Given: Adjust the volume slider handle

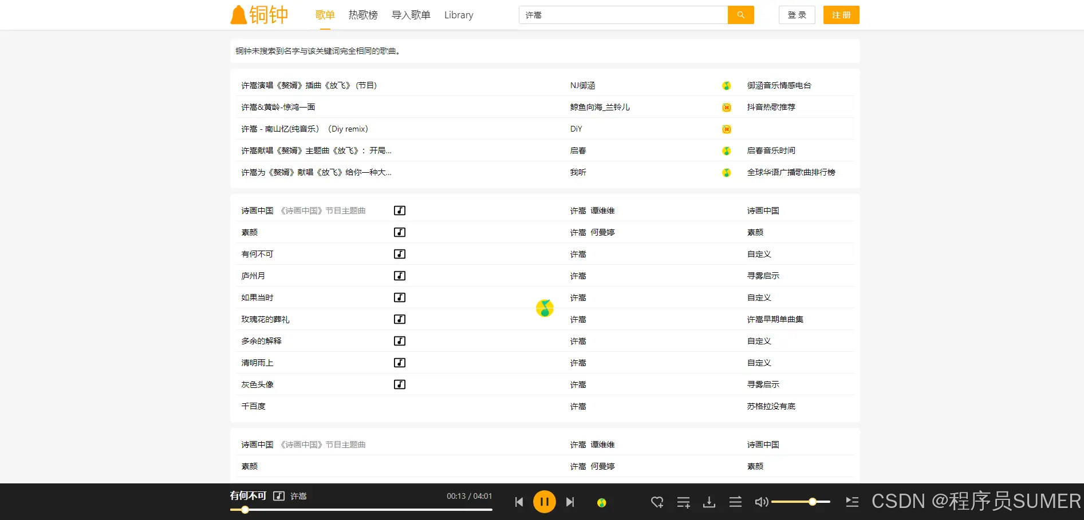Looking at the screenshot, I should point(812,502).
